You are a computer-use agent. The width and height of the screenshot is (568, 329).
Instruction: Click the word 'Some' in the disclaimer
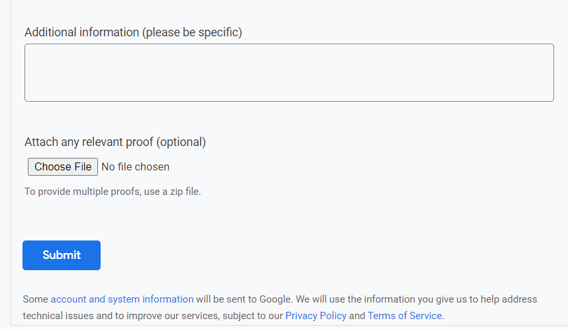[36, 299]
